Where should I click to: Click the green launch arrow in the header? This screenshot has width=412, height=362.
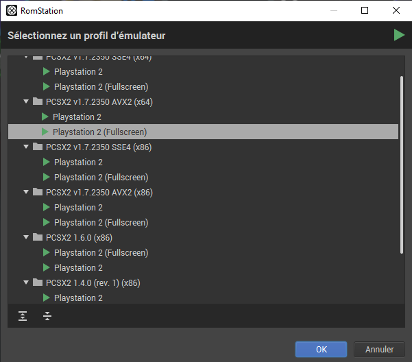click(x=399, y=35)
